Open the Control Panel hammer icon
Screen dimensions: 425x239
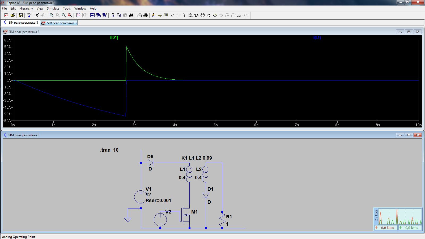29,15
